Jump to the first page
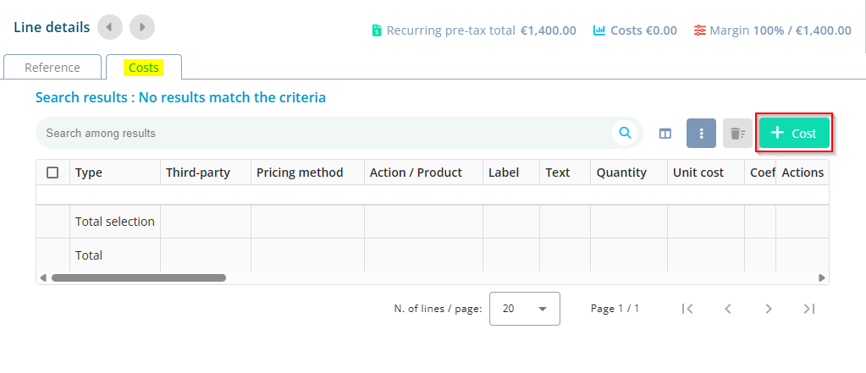Viewport: 866px width, 373px height. click(687, 309)
